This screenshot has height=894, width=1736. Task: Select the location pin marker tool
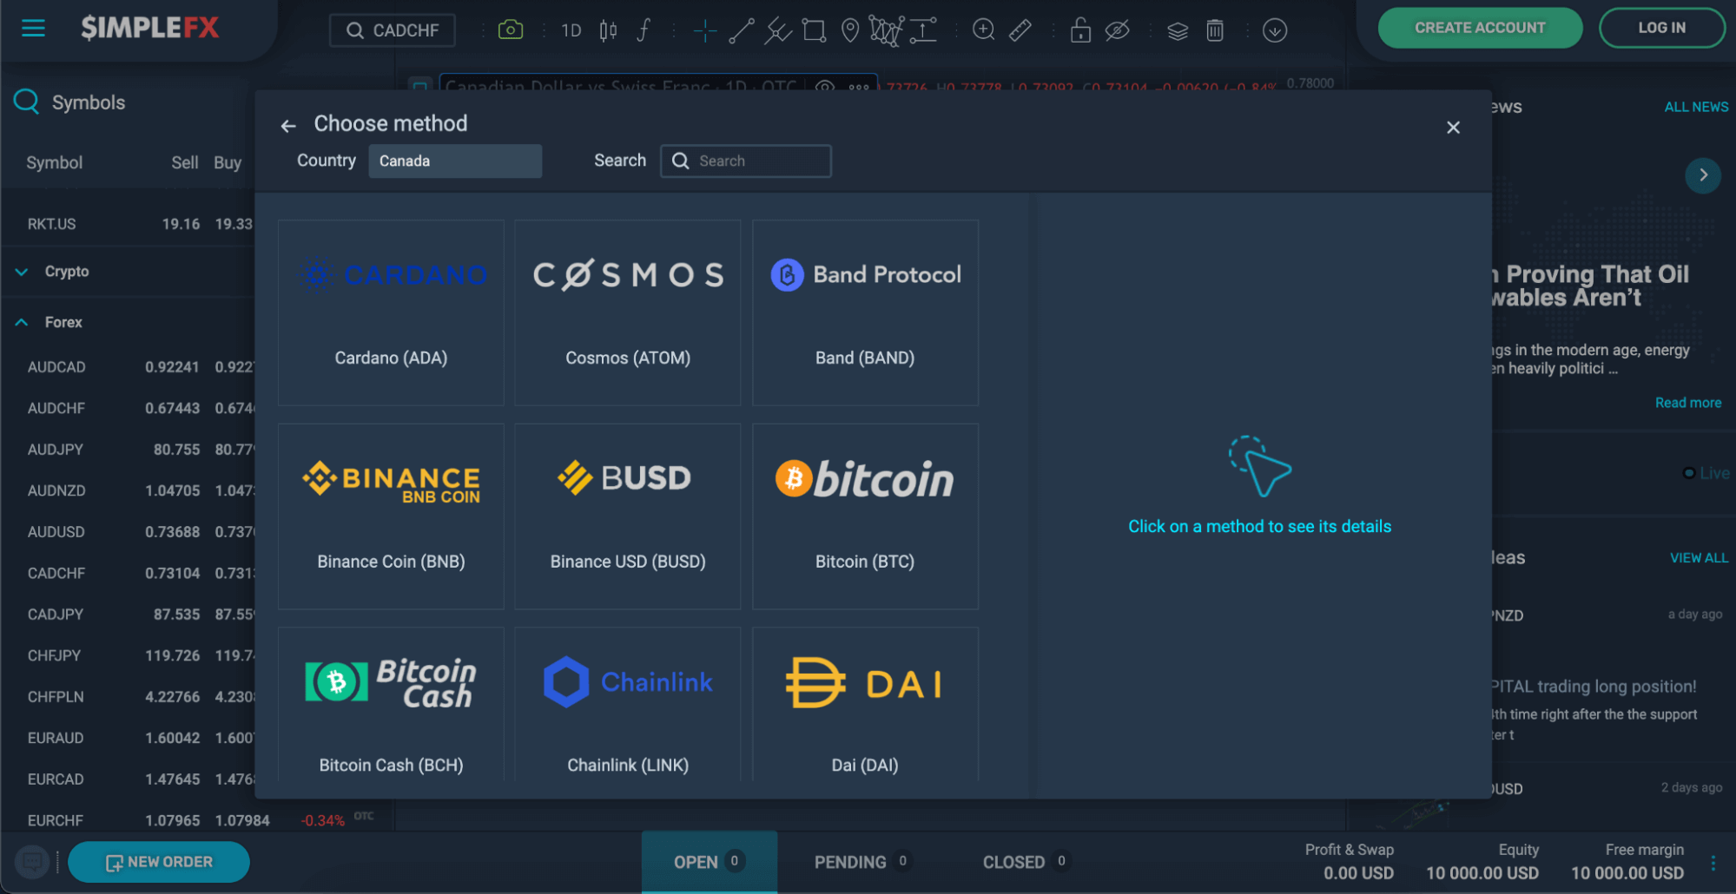[x=850, y=30]
